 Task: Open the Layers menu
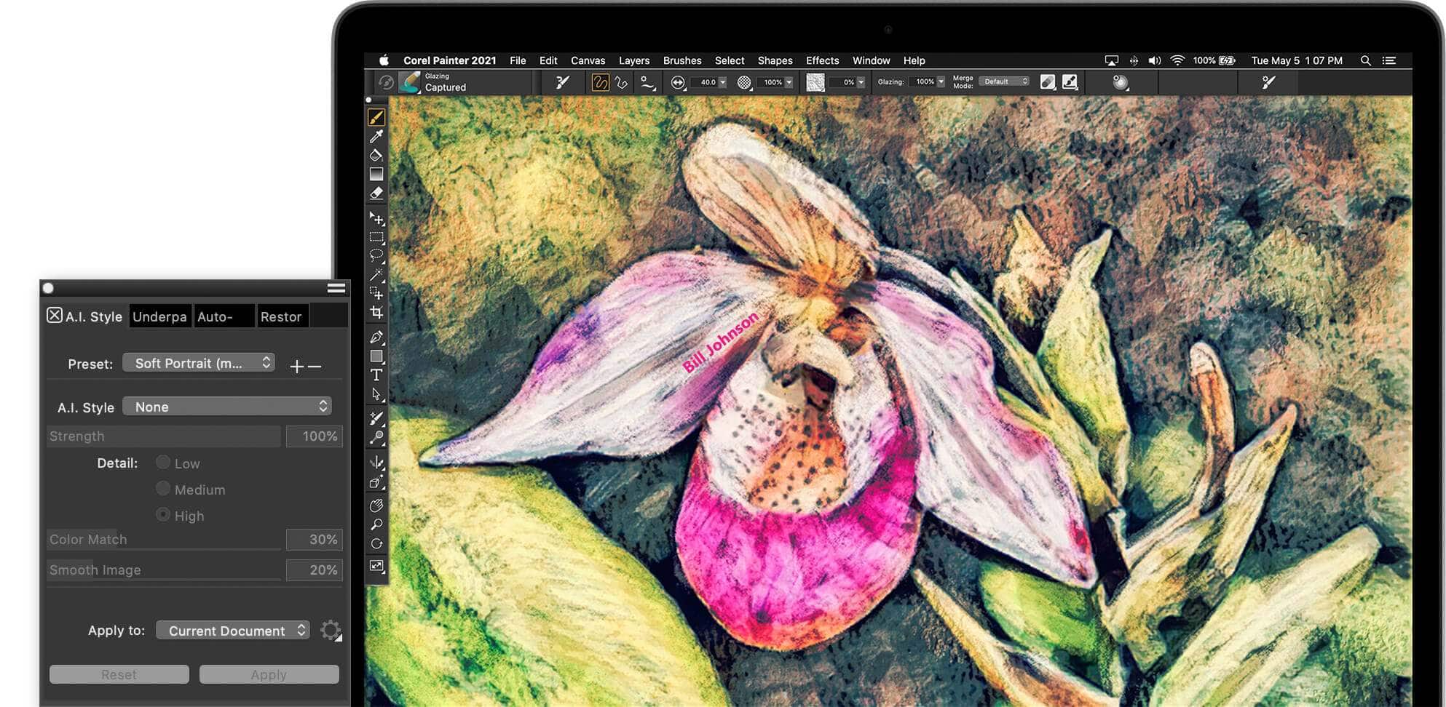(634, 60)
